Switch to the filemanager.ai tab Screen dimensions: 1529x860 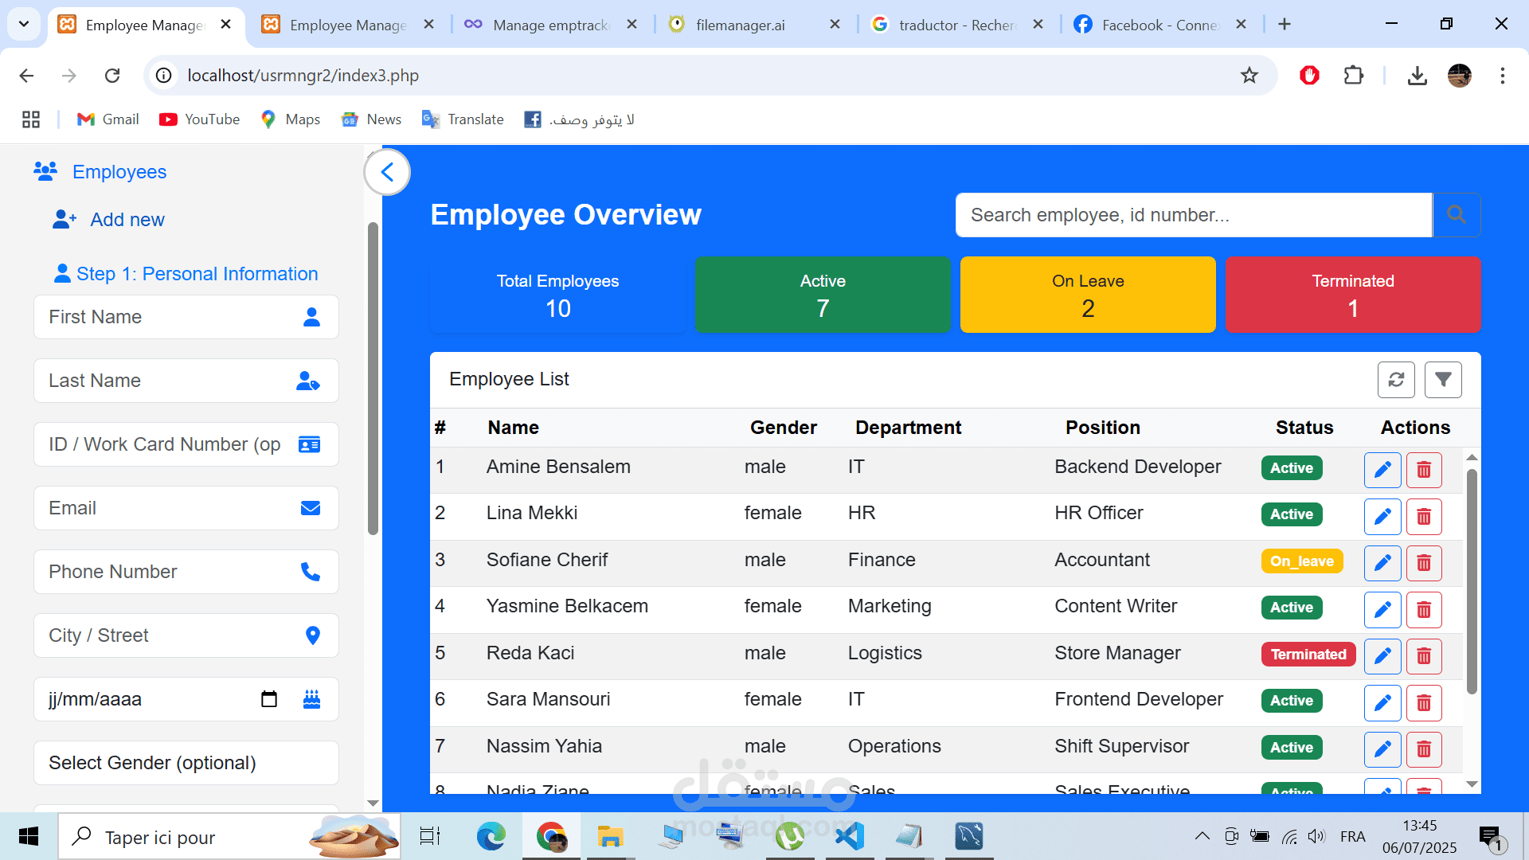pyautogui.click(x=740, y=25)
